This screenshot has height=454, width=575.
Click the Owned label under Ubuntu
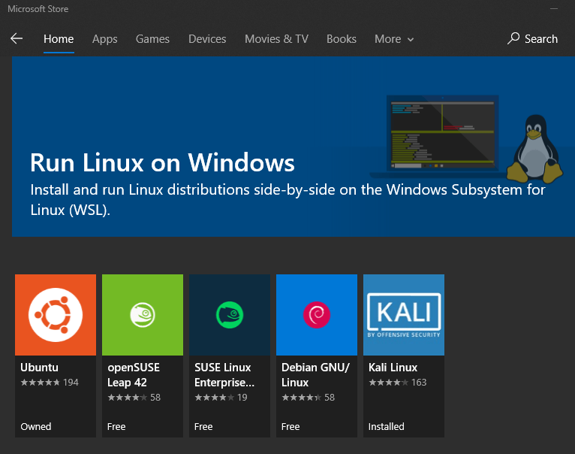point(36,426)
